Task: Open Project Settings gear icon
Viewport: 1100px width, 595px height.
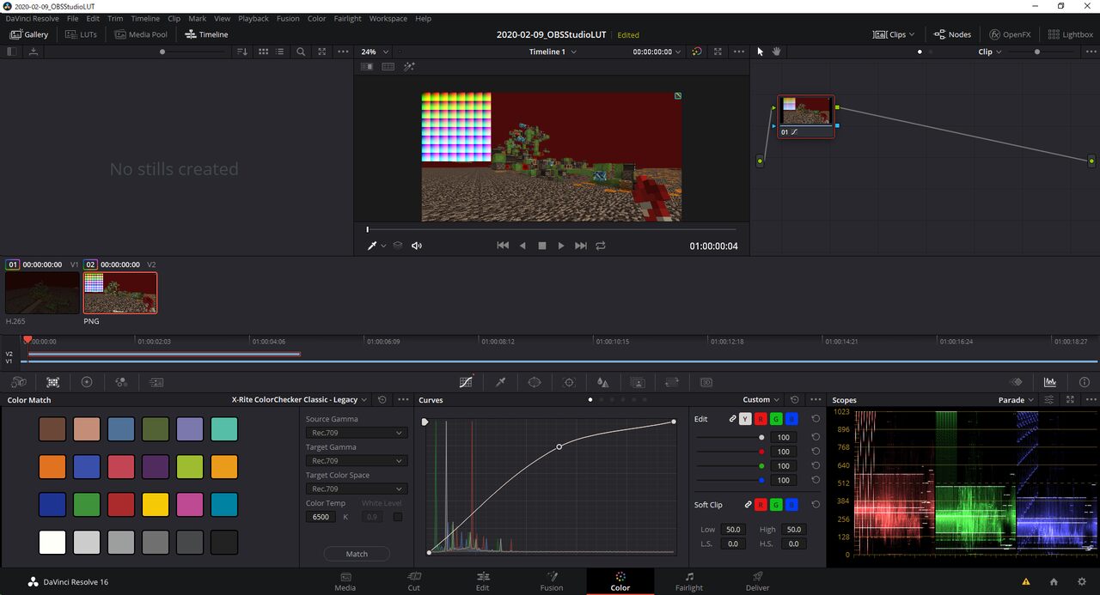Action: point(1082,581)
